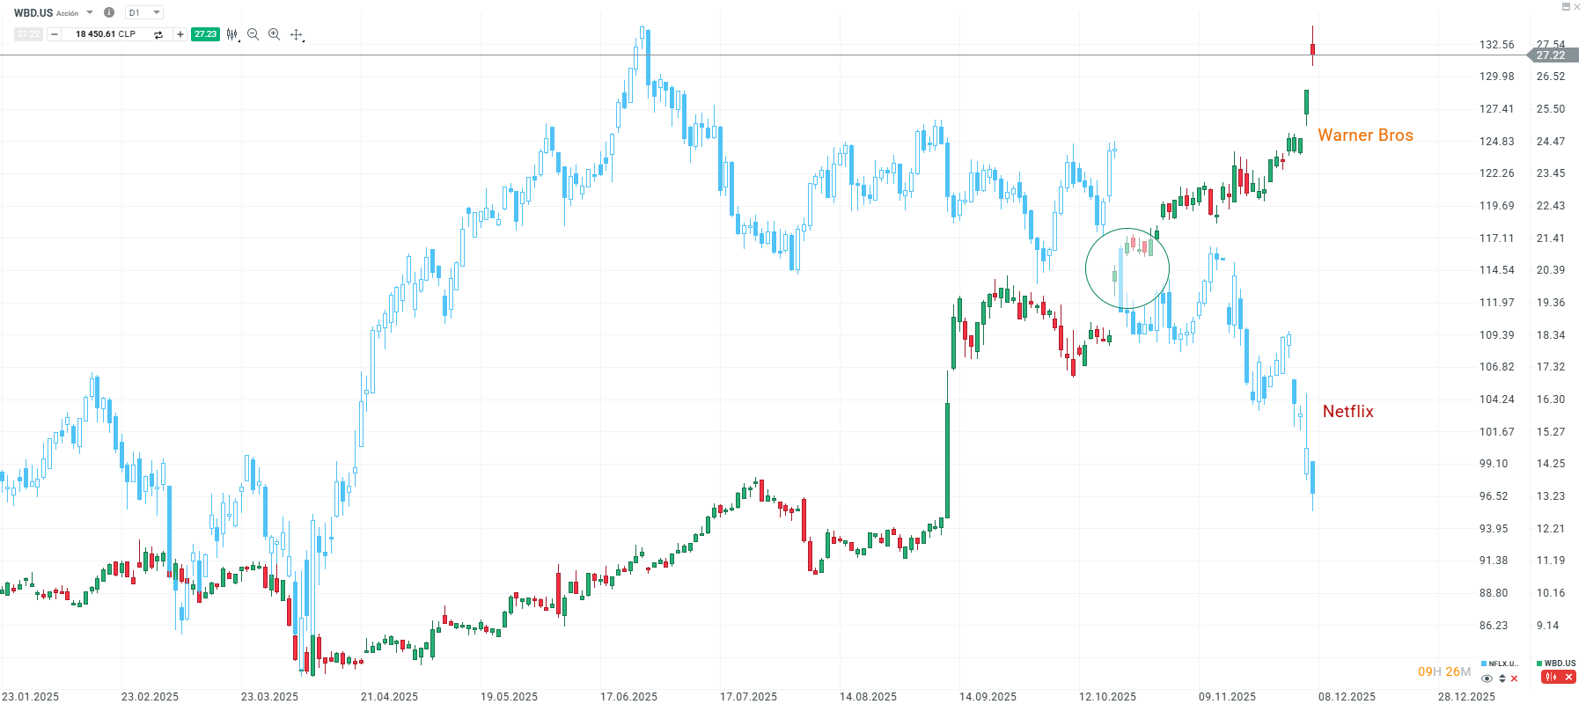Zoom in the chart

tap(275, 34)
